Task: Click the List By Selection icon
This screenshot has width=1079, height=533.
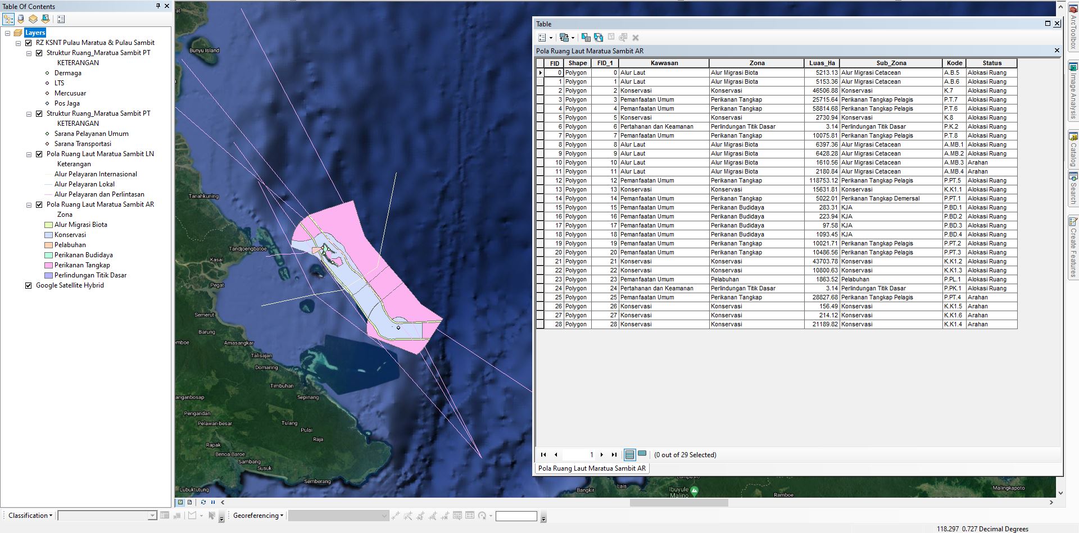Action: pyautogui.click(x=45, y=19)
